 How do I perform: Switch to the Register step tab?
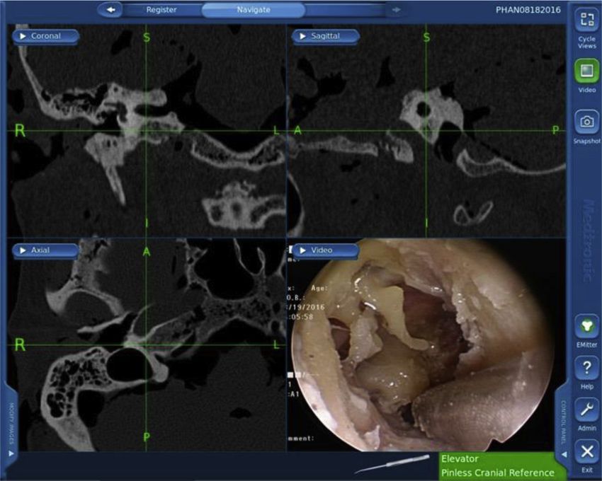[x=161, y=10]
